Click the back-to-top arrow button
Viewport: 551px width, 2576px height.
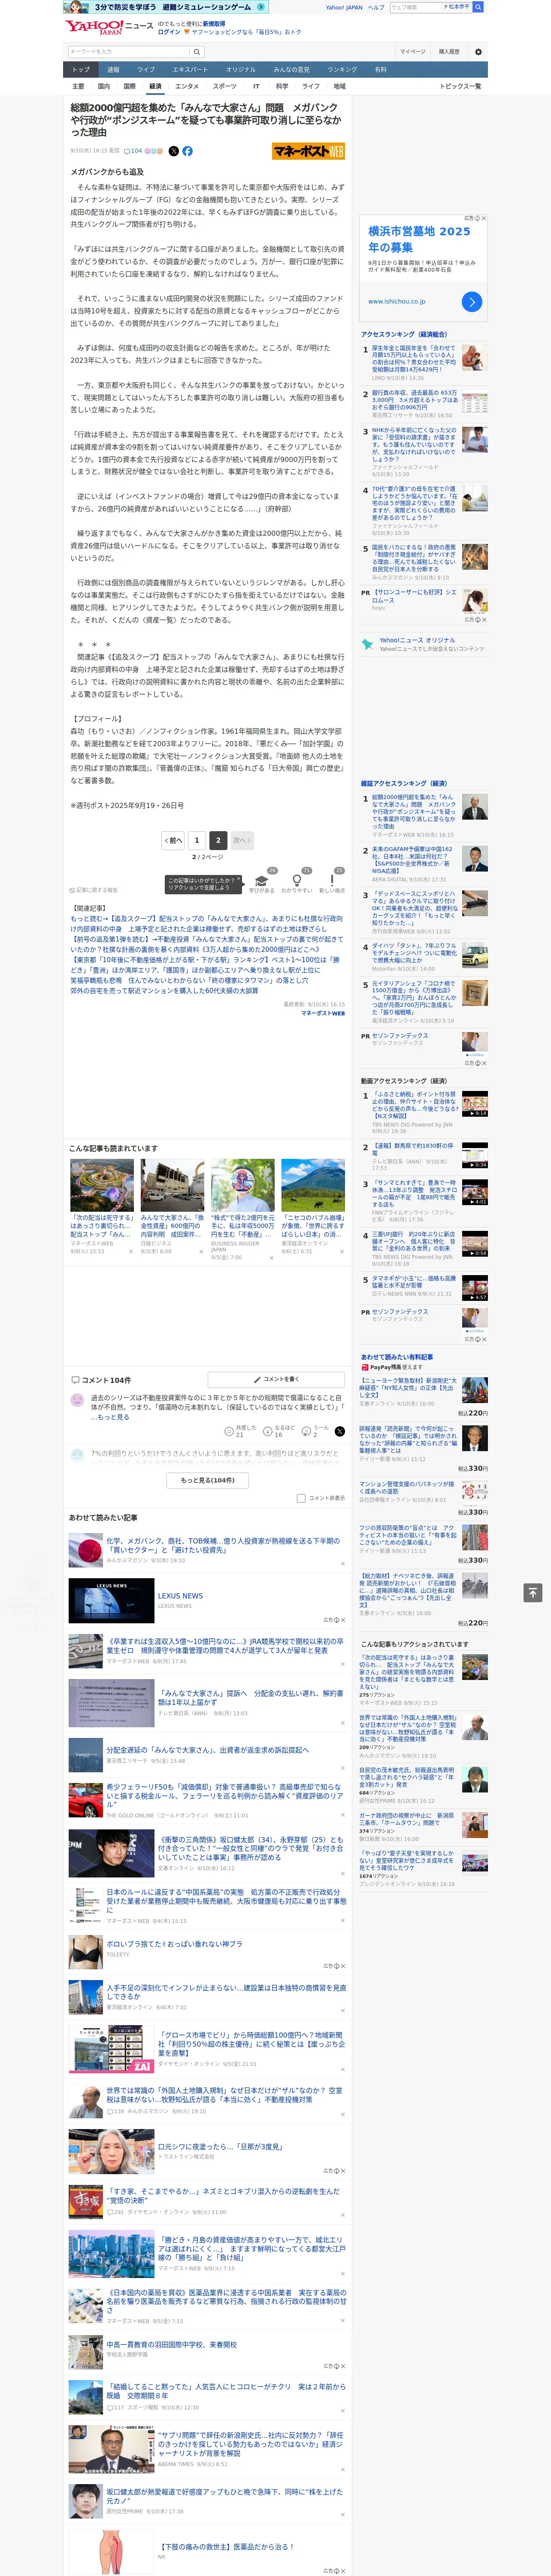point(533,1592)
